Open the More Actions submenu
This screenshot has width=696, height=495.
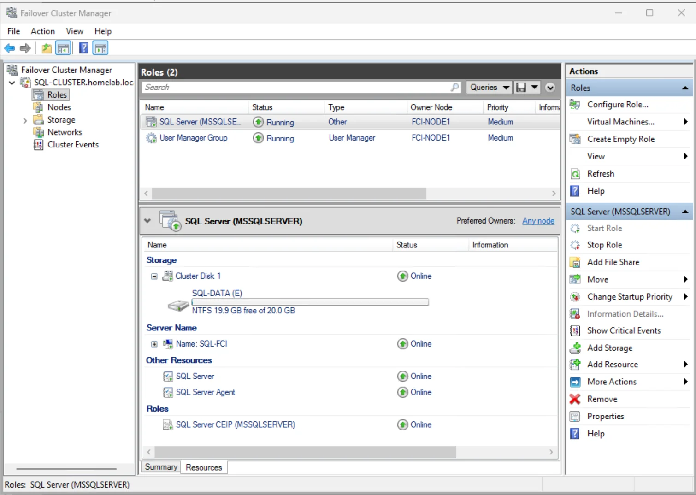click(630, 382)
